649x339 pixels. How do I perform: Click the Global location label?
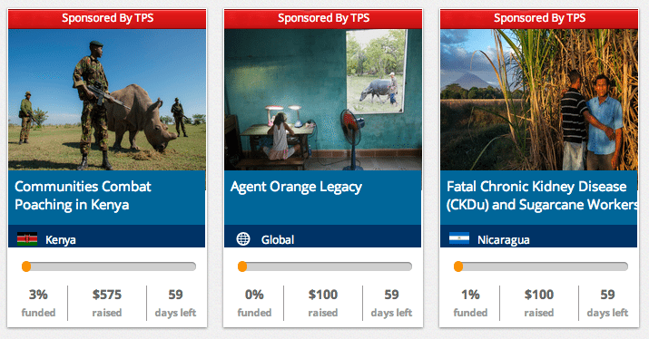278,240
